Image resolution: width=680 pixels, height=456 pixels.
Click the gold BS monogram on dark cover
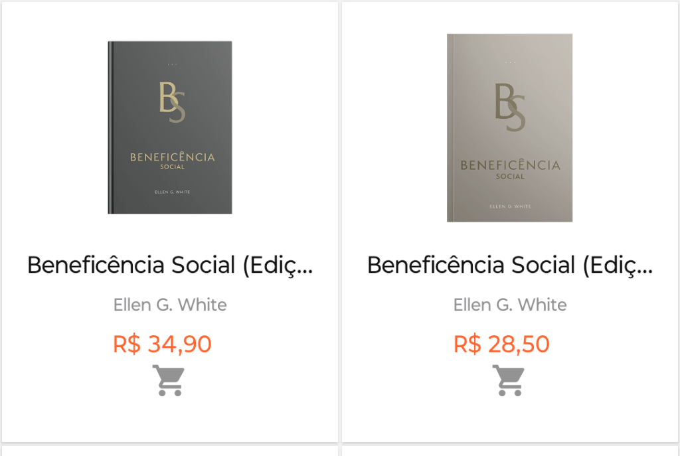tap(172, 102)
